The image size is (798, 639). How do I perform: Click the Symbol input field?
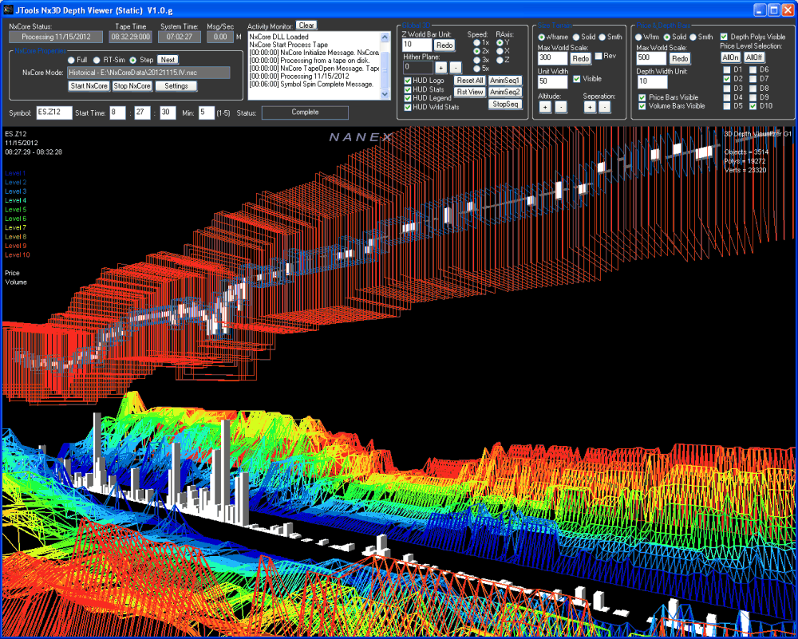[x=54, y=112]
